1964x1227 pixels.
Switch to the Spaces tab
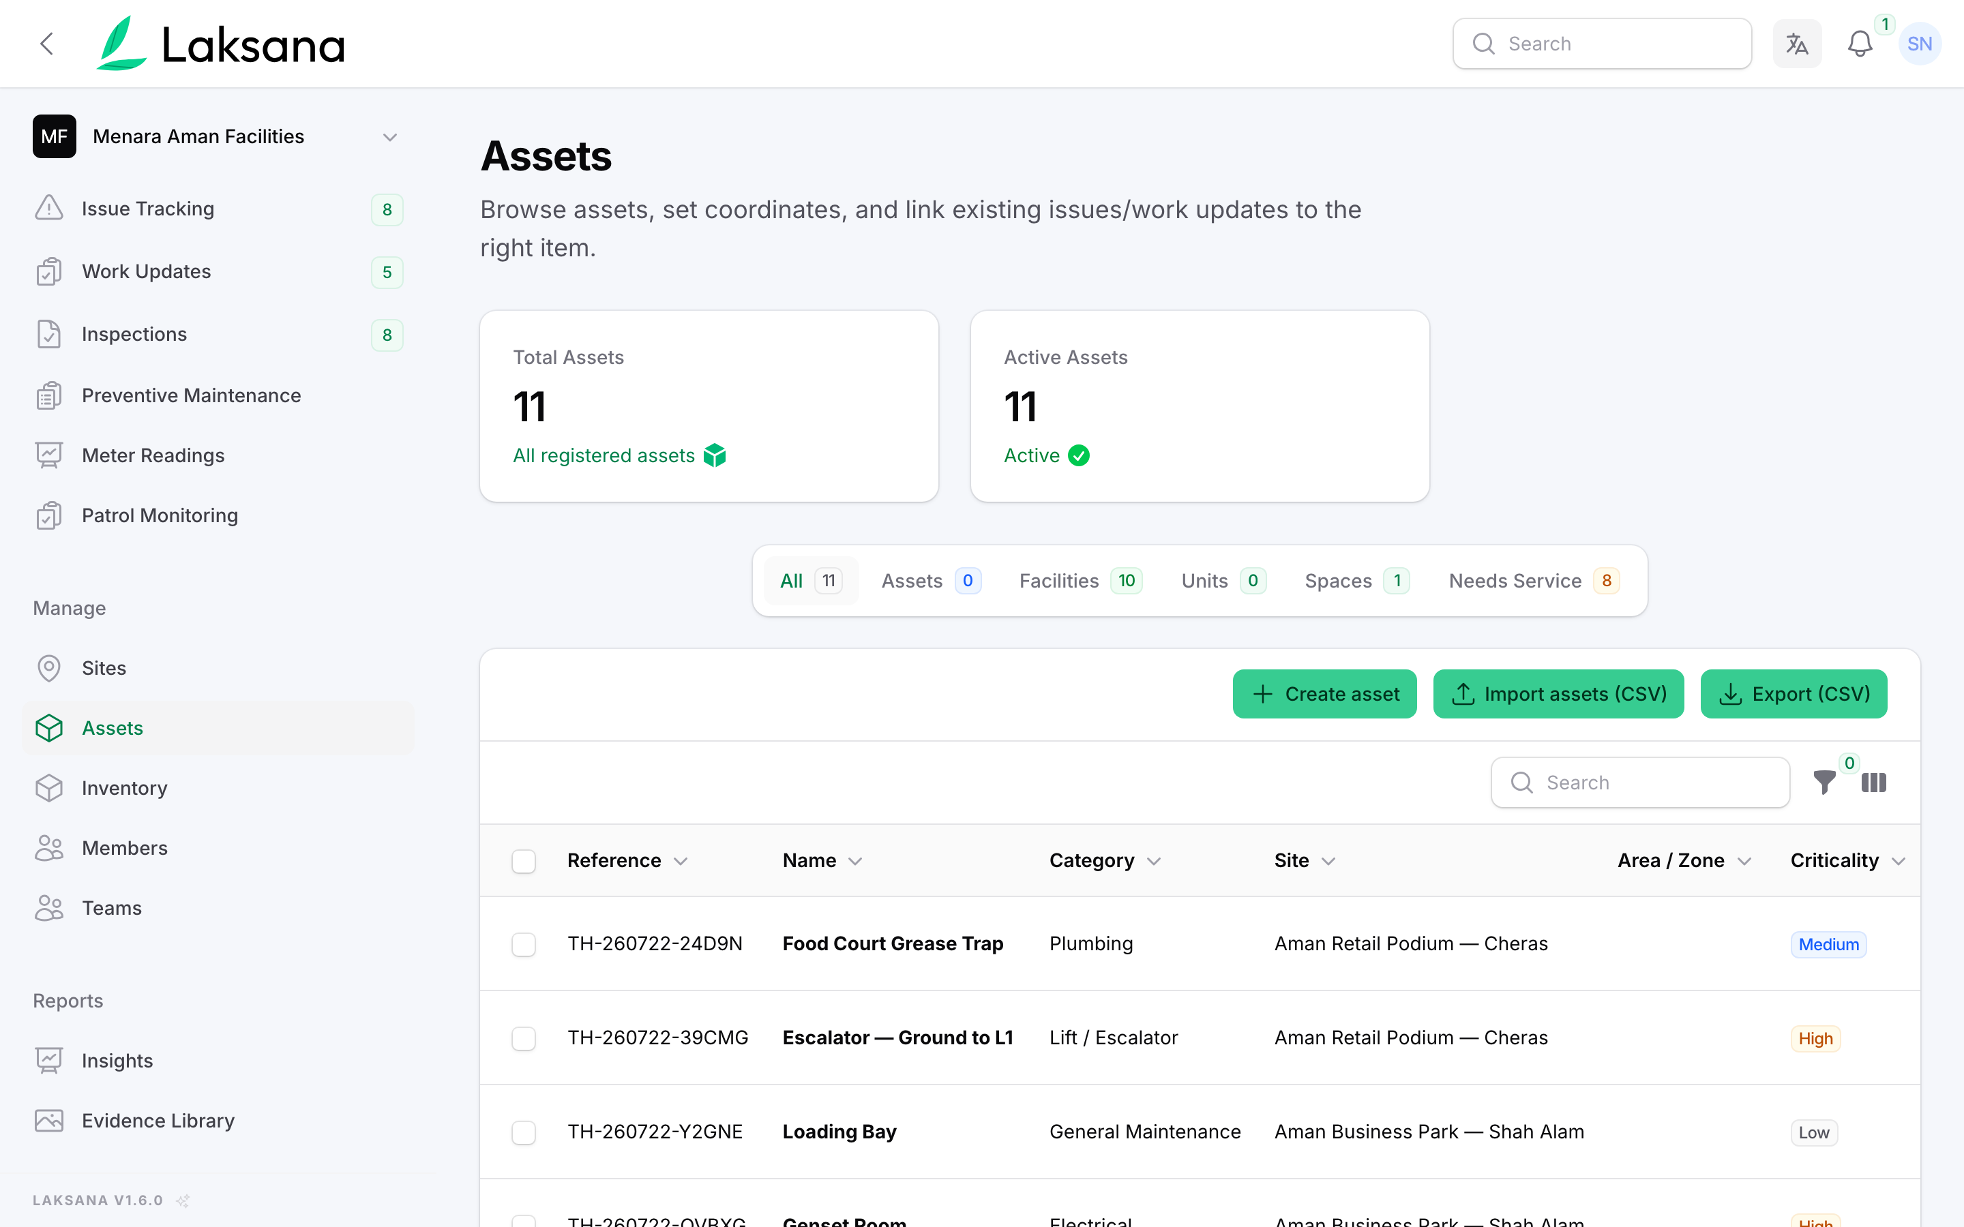coord(1356,581)
